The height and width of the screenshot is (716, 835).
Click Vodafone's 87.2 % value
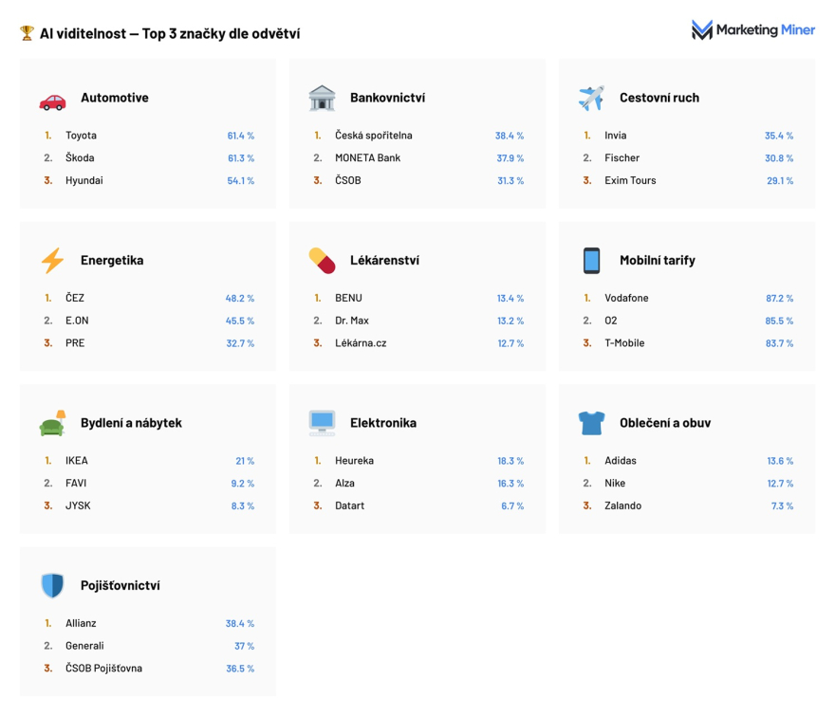point(779,298)
